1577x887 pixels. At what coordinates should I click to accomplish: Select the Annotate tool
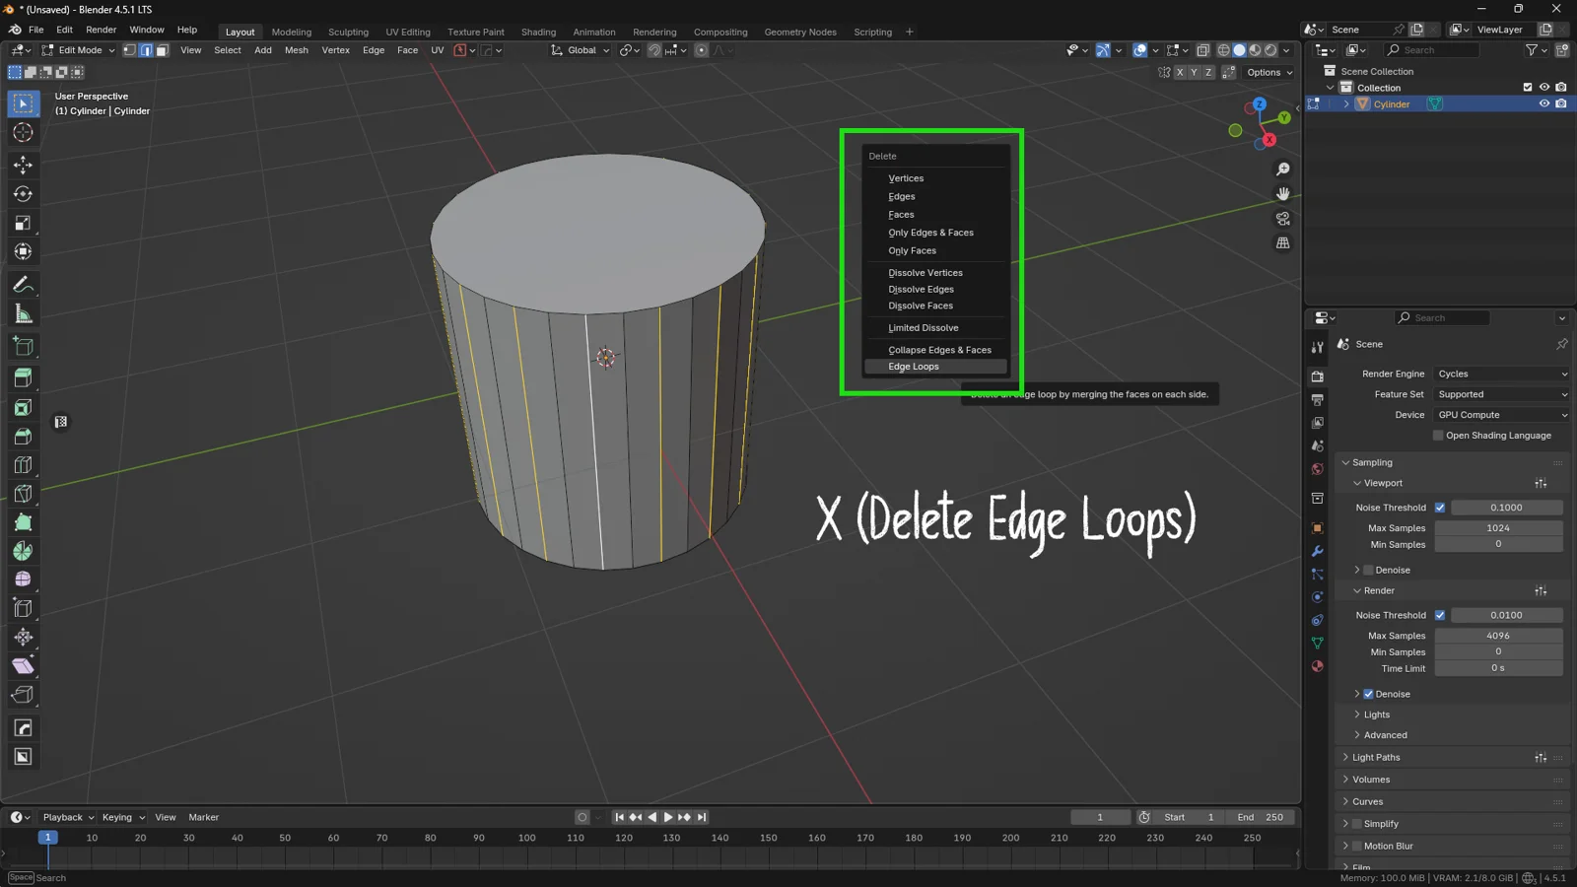tap(23, 285)
